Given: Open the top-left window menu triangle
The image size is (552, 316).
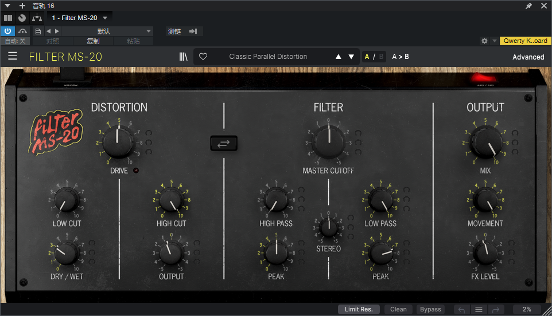Looking at the screenshot, I should (x=7, y=6).
